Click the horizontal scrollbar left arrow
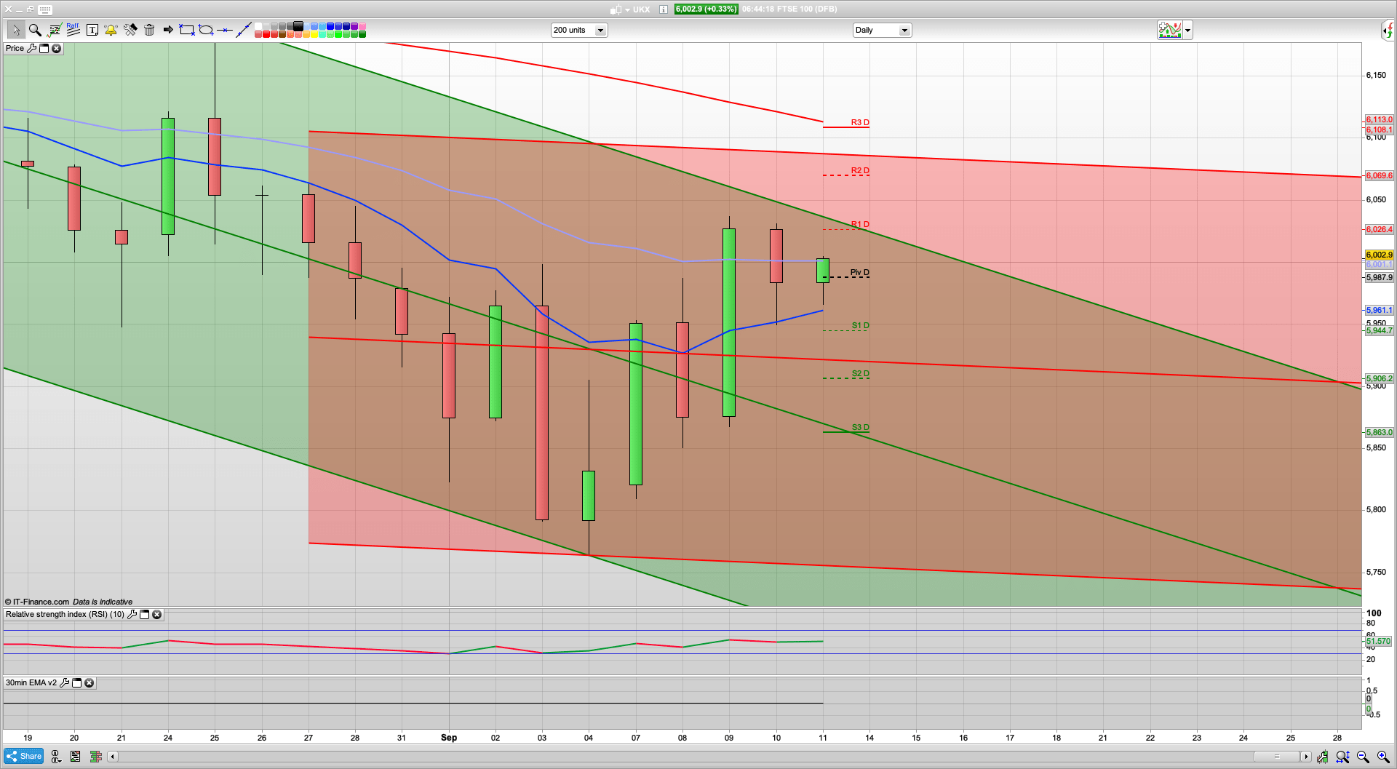Viewport: 1397px width, 769px height. (112, 757)
